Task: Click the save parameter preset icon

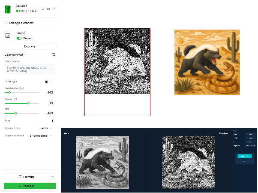Action: click(x=53, y=54)
